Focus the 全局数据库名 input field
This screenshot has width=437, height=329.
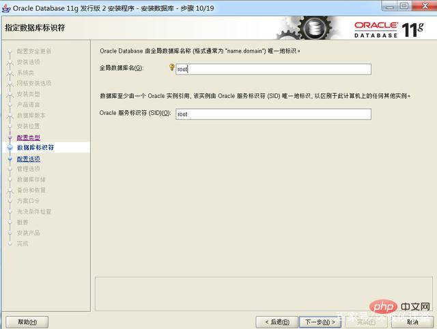click(273, 69)
